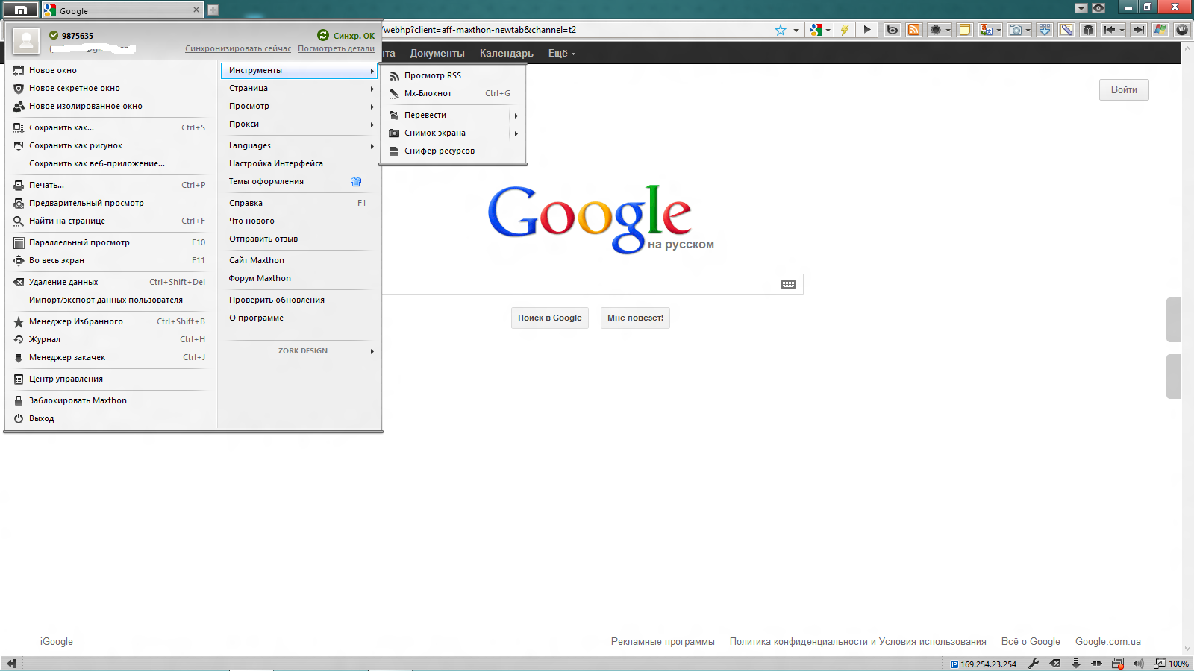The image size is (1194, 671).
Task: Click the camera snapshot toolbar icon
Action: [1016, 30]
